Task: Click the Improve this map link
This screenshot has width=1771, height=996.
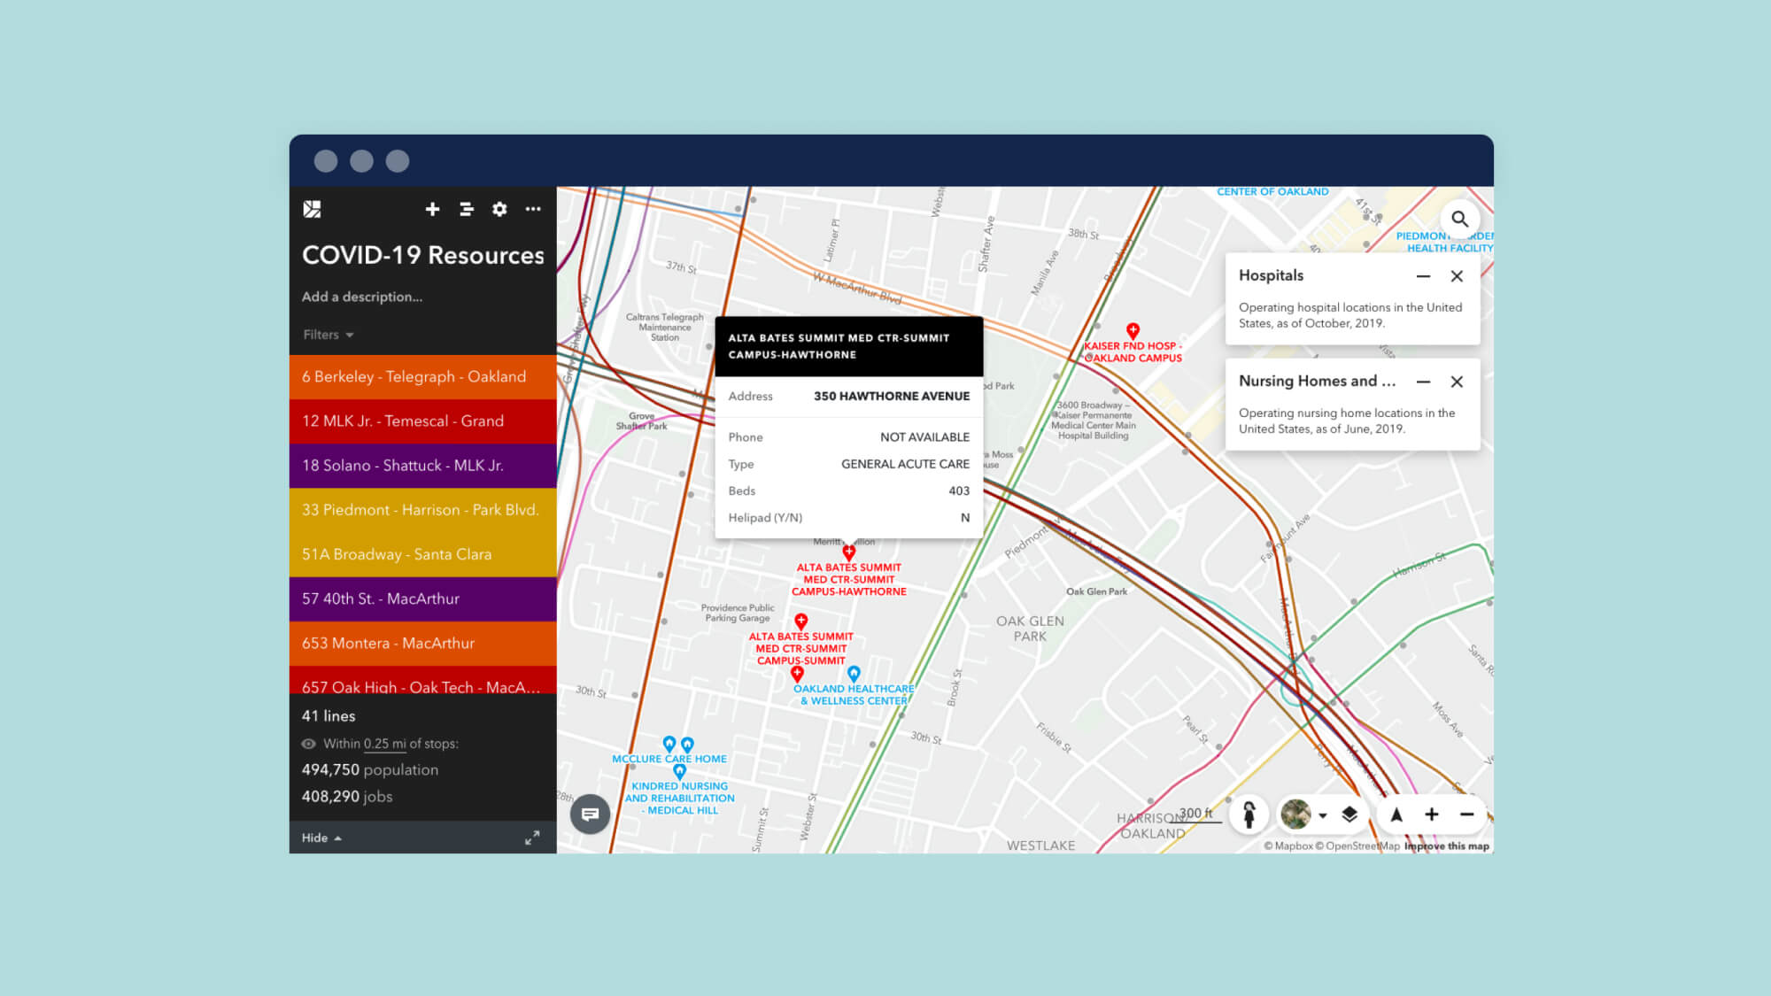Action: [1446, 846]
